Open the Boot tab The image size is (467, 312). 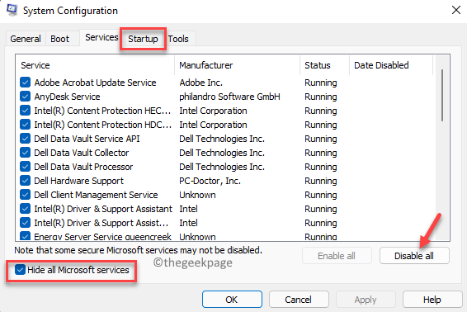click(59, 39)
